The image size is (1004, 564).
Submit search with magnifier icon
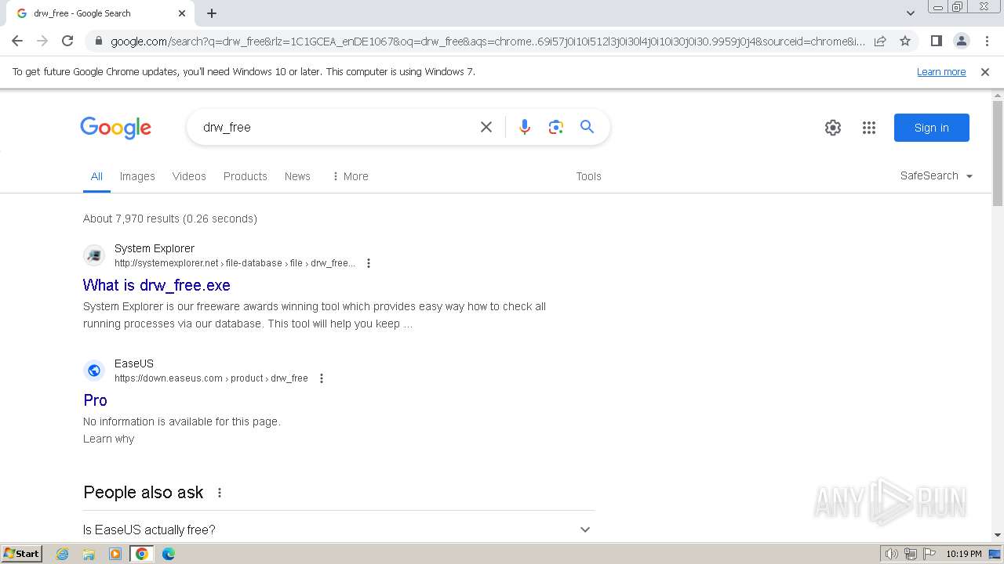[587, 127]
